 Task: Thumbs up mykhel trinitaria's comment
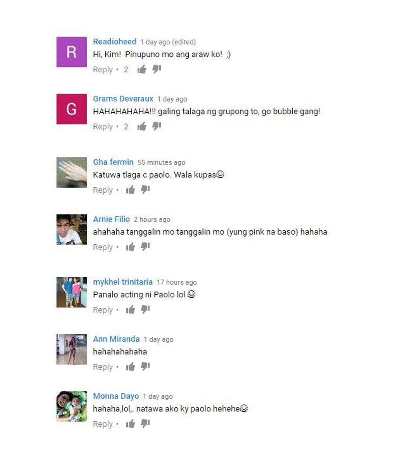[x=130, y=310]
